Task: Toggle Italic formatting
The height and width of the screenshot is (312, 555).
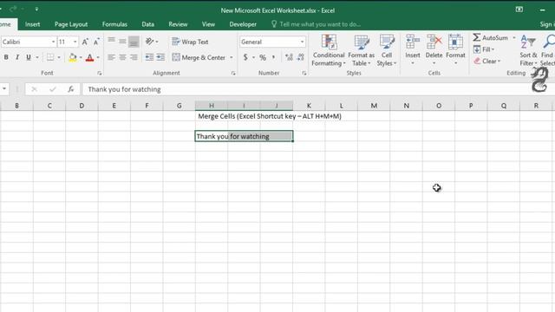Action: pos(17,57)
